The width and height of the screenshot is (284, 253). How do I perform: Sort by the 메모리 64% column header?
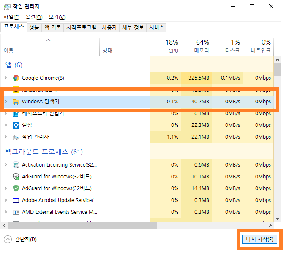coord(197,47)
